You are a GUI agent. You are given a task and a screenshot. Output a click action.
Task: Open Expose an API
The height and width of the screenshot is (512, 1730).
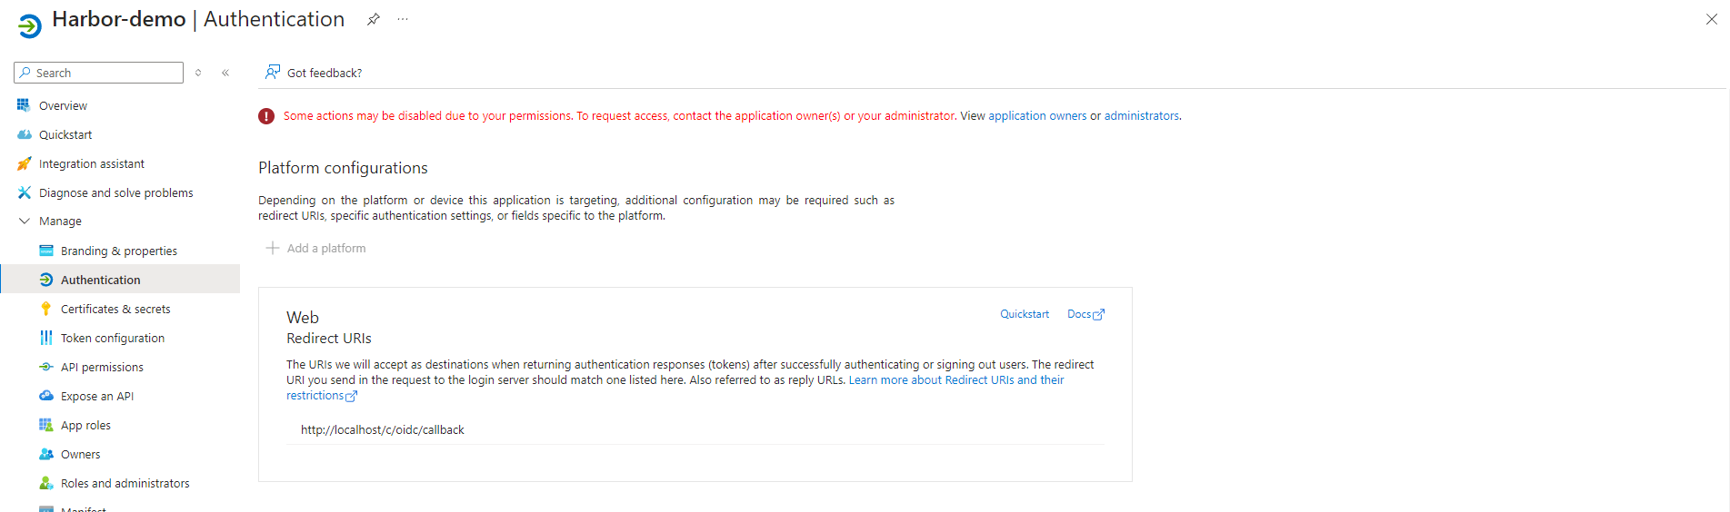click(x=97, y=397)
